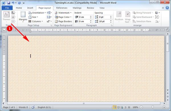
Task: Click the Page Borders button
Action: click(63, 21)
